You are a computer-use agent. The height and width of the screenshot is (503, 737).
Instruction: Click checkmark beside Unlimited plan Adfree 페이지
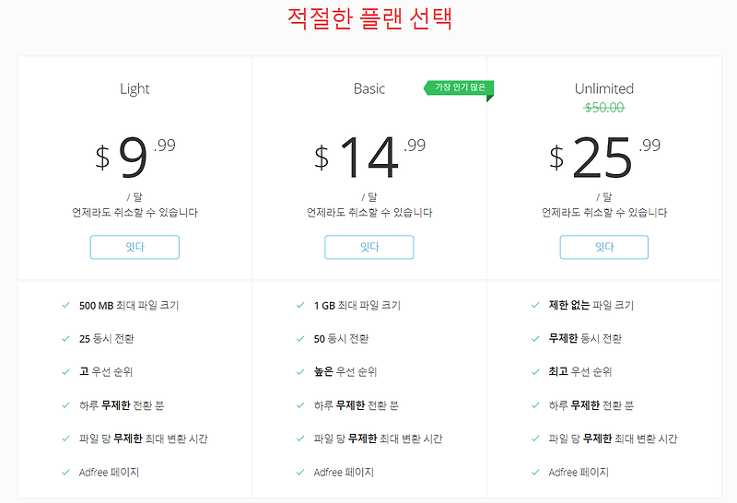(x=535, y=472)
